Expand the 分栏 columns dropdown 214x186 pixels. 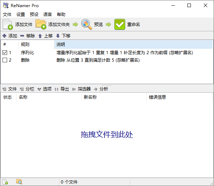pos(27,89)
